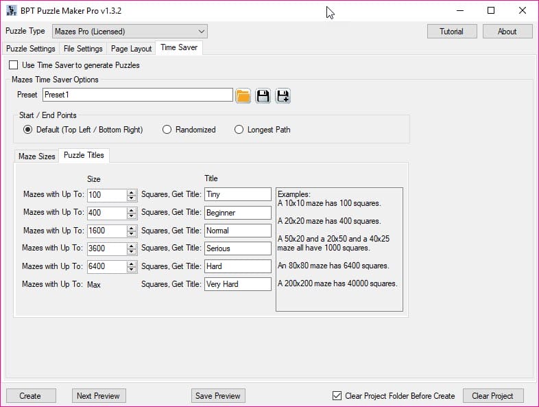This screenshot has height=407, width=539.
Task: Click the Create button
Action: pyautogui.click(x=31, y=395)
